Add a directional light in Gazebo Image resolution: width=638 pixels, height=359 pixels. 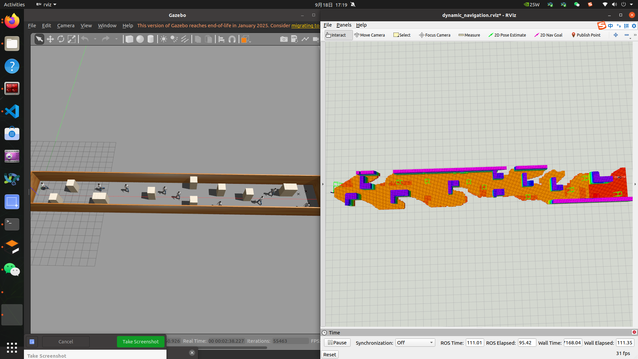185,39
